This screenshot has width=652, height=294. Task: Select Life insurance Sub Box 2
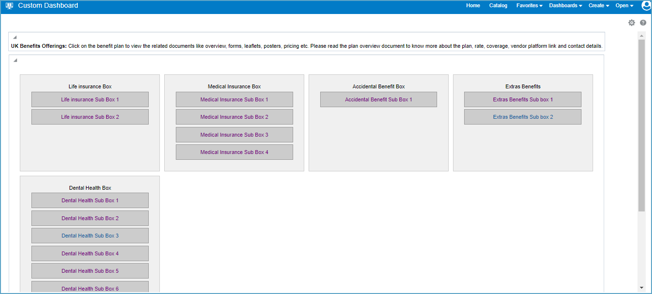click(x=90, y=116)
